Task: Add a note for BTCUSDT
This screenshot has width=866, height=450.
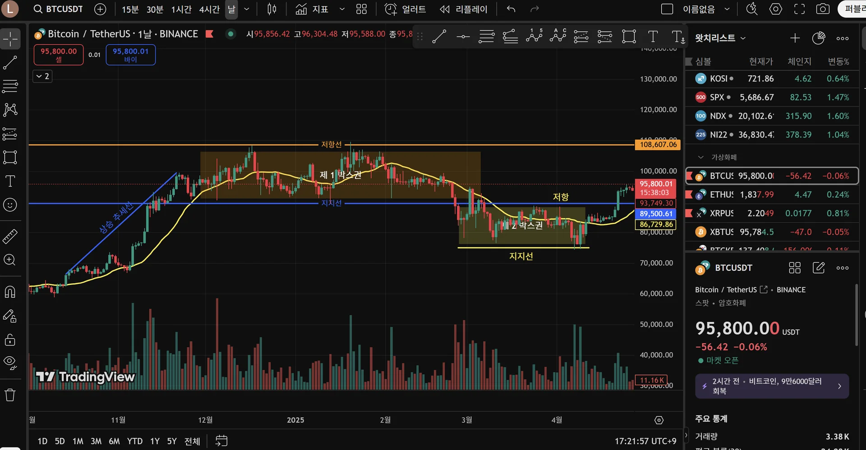Action: point(818,268)
